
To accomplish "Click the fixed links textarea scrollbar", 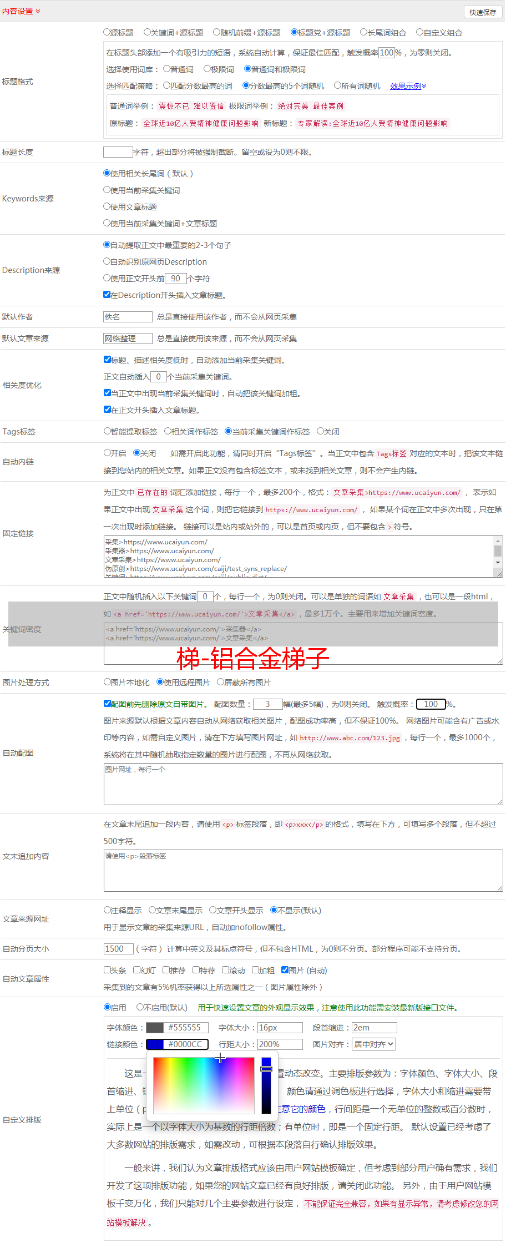I will click(498, 552).
